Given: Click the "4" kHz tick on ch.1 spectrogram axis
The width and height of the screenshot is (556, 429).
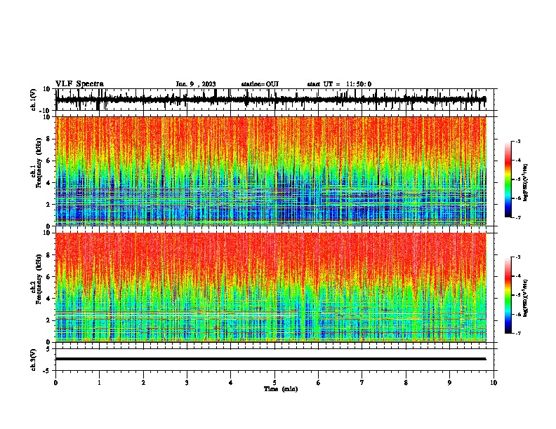Looking at the screenshot, I should pyautogui.click(x=49, y=183).
